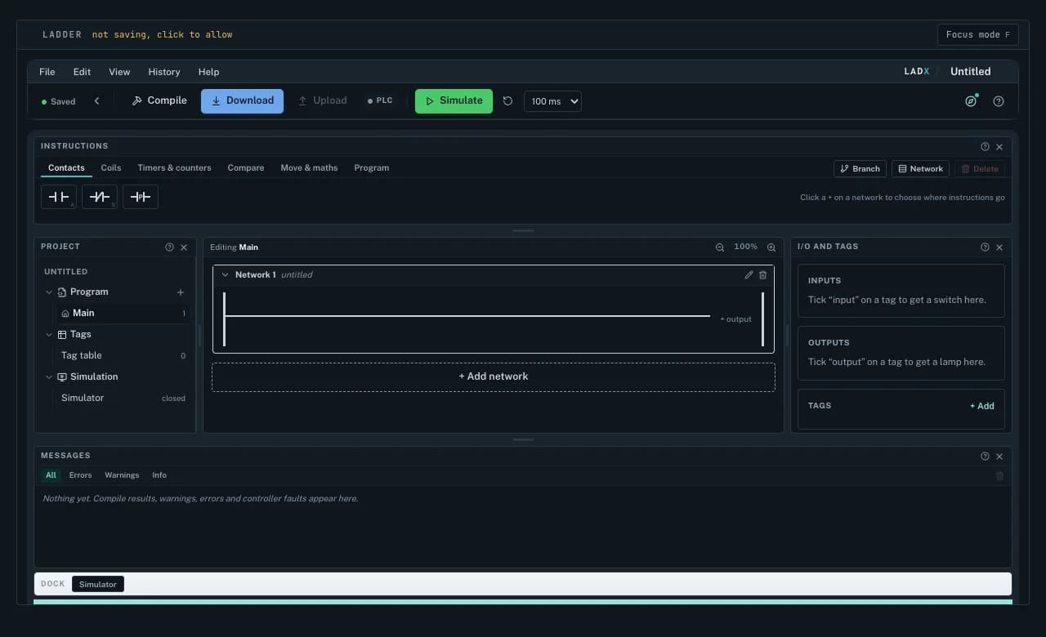Switch to the Move & maths tab
Image resolution: width=1046 pixels, height=637 pixels.
[309, 168]
